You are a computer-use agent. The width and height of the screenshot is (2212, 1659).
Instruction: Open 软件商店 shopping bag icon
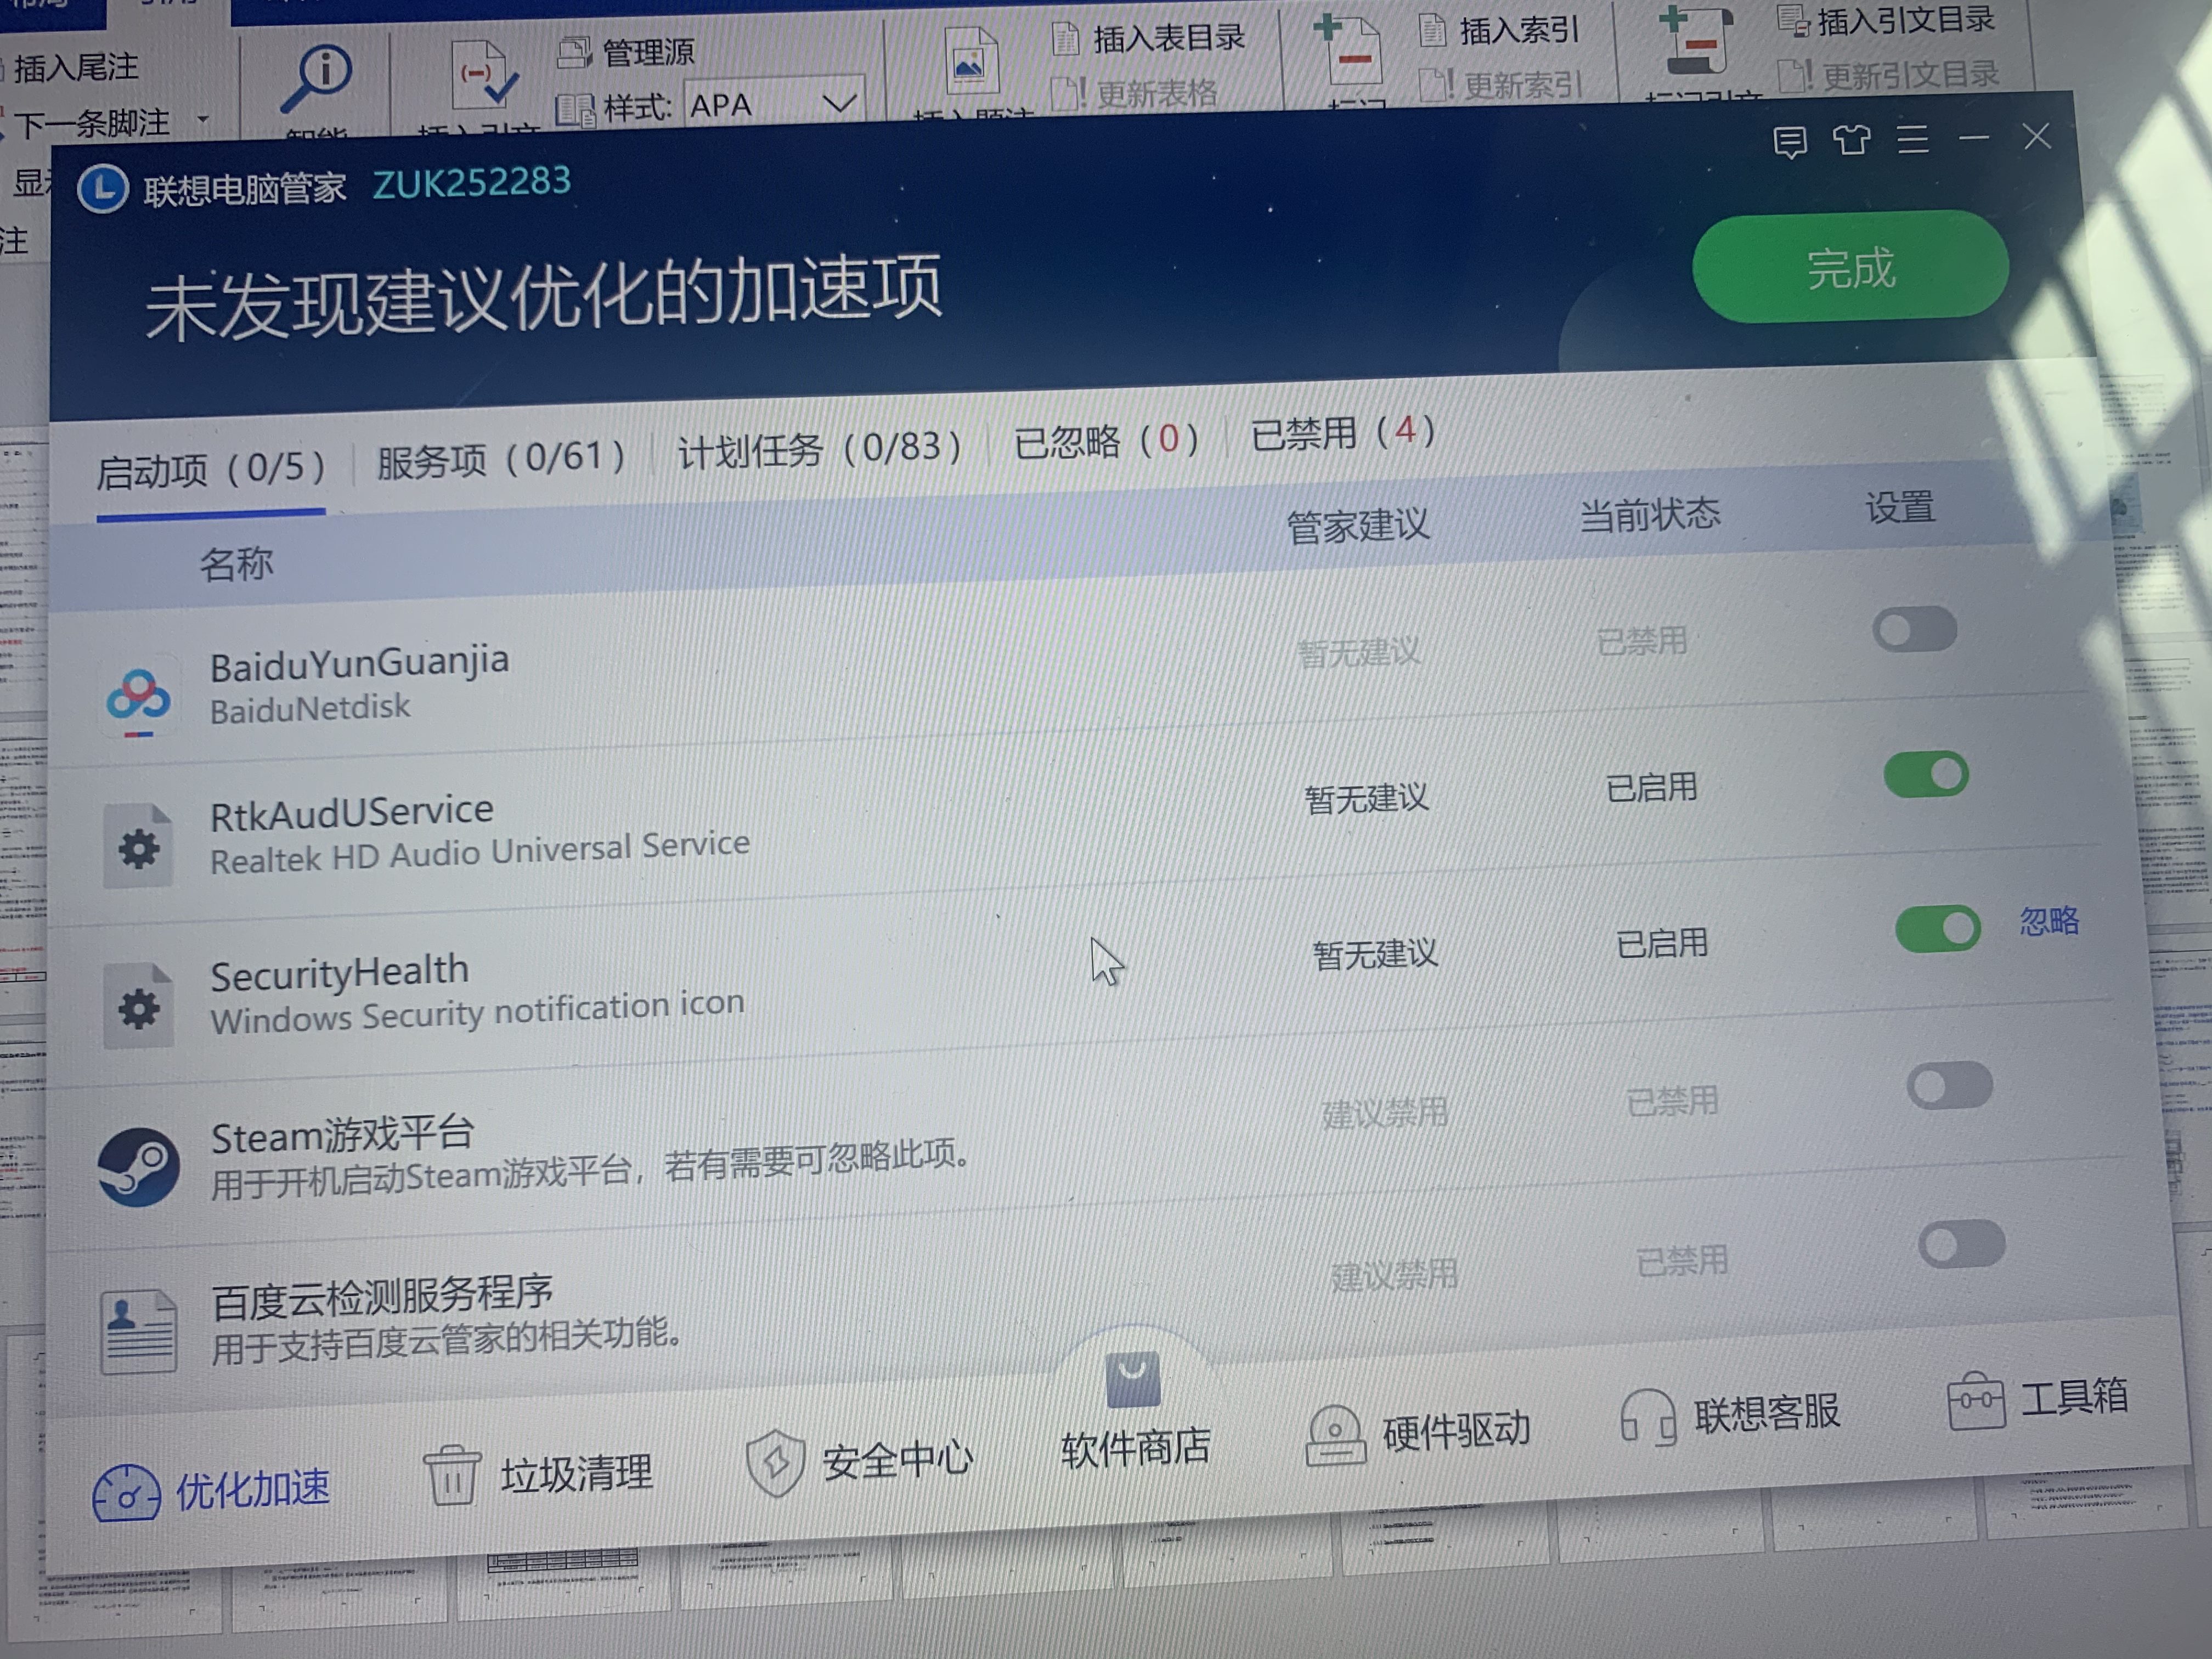click(1133, 1380)
